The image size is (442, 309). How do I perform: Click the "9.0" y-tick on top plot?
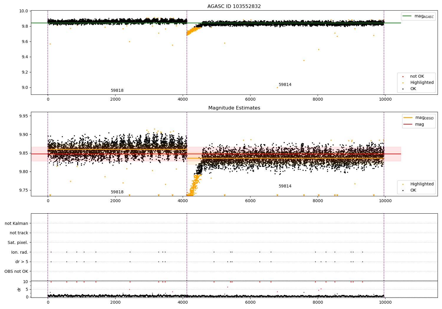pyautogui.click(x=25, y=88)
